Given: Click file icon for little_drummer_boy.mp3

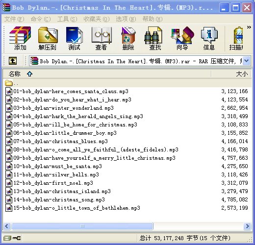Looking at the screenshot, I should click(9, 133).
